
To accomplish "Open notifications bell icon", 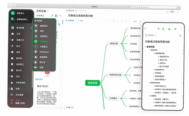I will coord(137,7).
